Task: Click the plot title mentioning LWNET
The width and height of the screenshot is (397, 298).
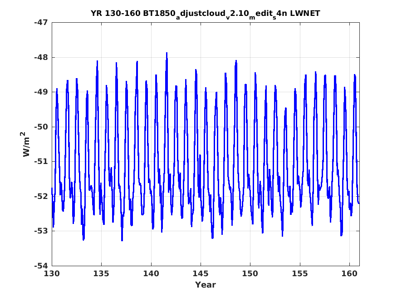Action: [206, 14]
